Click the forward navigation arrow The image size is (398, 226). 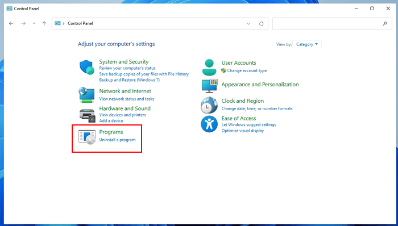click(23, 23)
